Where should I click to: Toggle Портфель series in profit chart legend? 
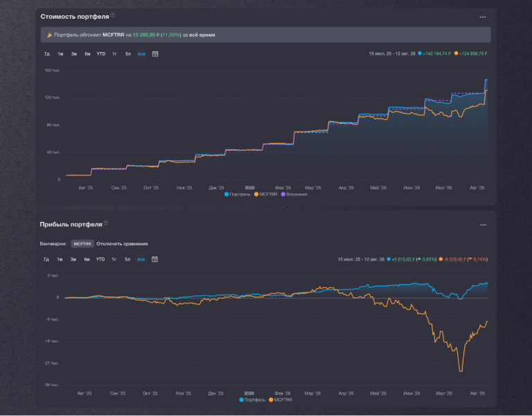click(252, 399)
